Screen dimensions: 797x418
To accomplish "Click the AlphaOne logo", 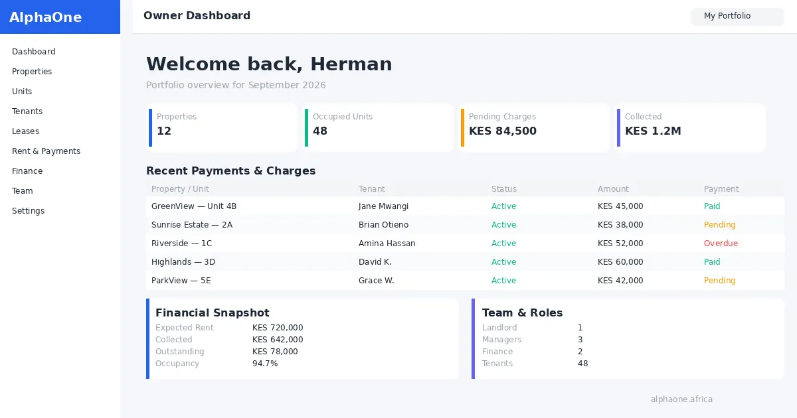I will (x=46, y=17).
